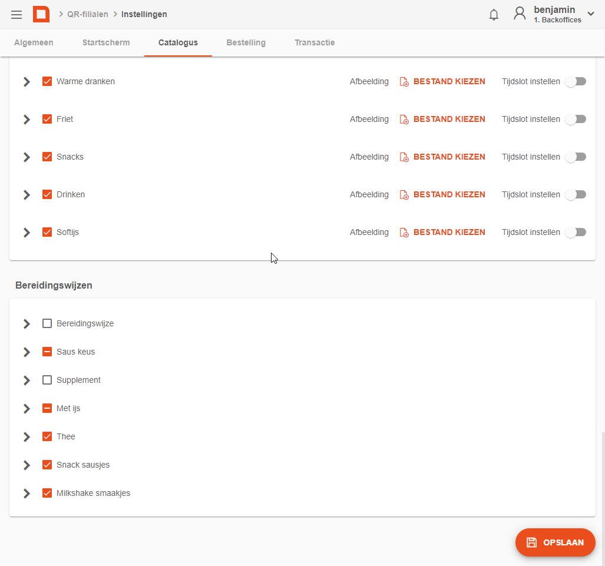Expand the Softijs category
The image size is (605, 566).
[x=27, y=233]
